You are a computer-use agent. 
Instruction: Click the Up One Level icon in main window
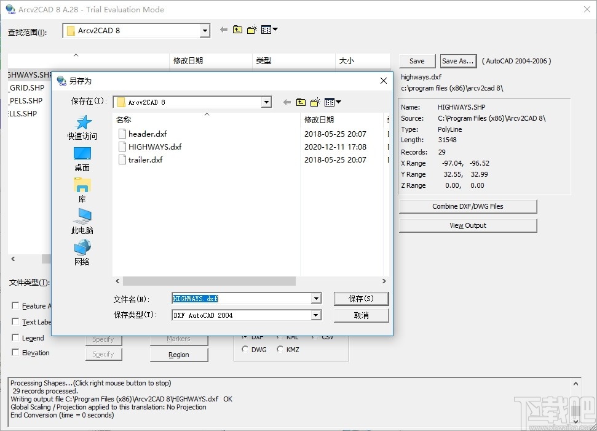(237, 29)
